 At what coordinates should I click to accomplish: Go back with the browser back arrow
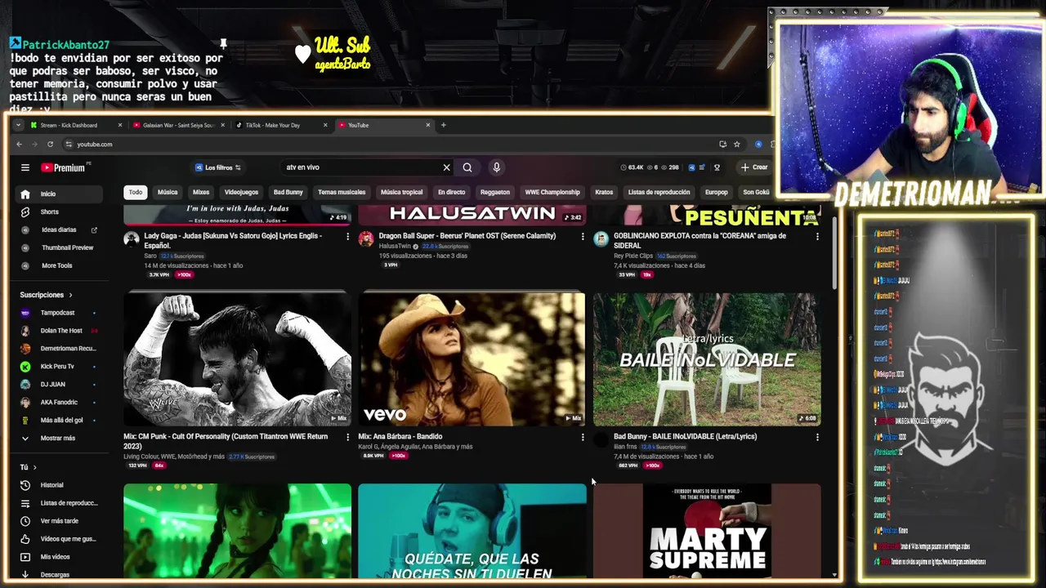tap(20, 145)
